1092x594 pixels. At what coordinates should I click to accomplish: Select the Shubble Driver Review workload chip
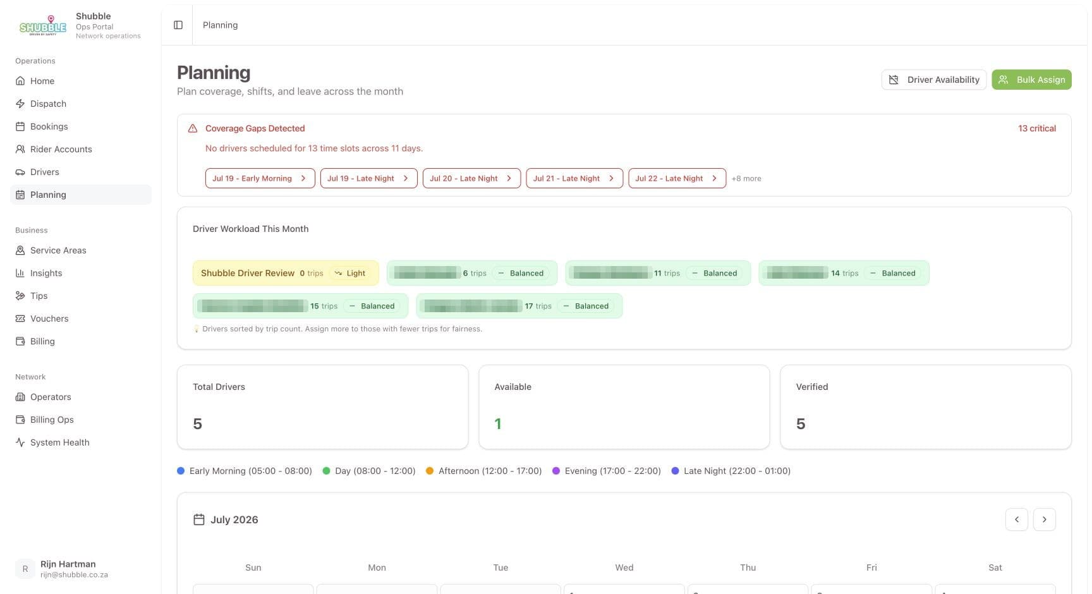click(286, 273)
